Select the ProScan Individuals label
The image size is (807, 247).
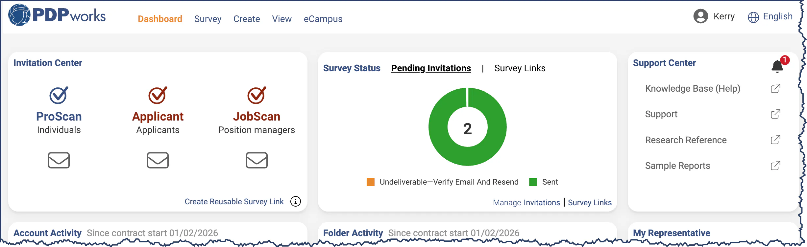pos(59,123)
